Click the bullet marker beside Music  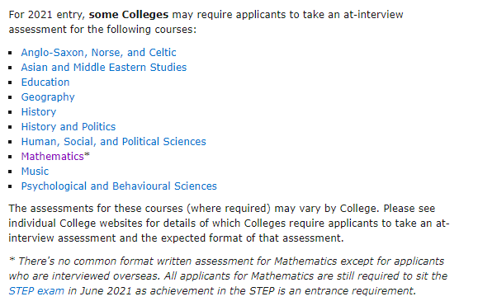click(11, 172)
